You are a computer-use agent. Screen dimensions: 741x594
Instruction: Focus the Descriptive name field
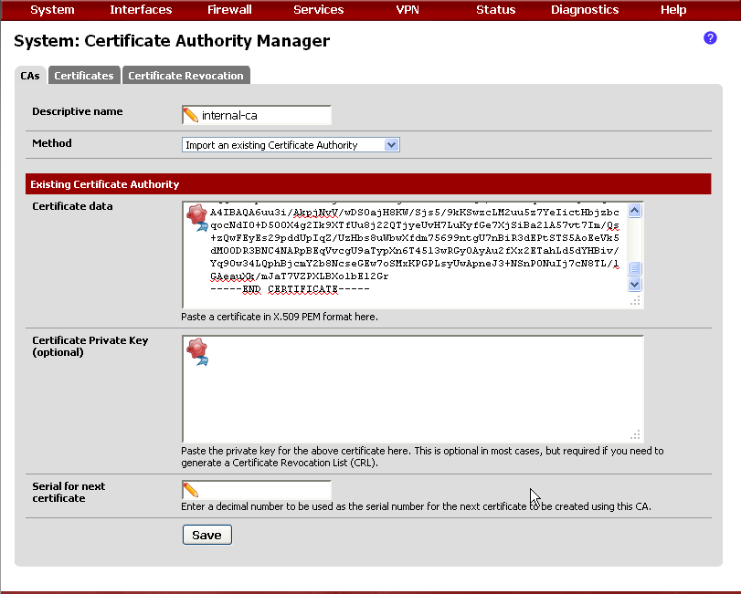coord(257,115)
